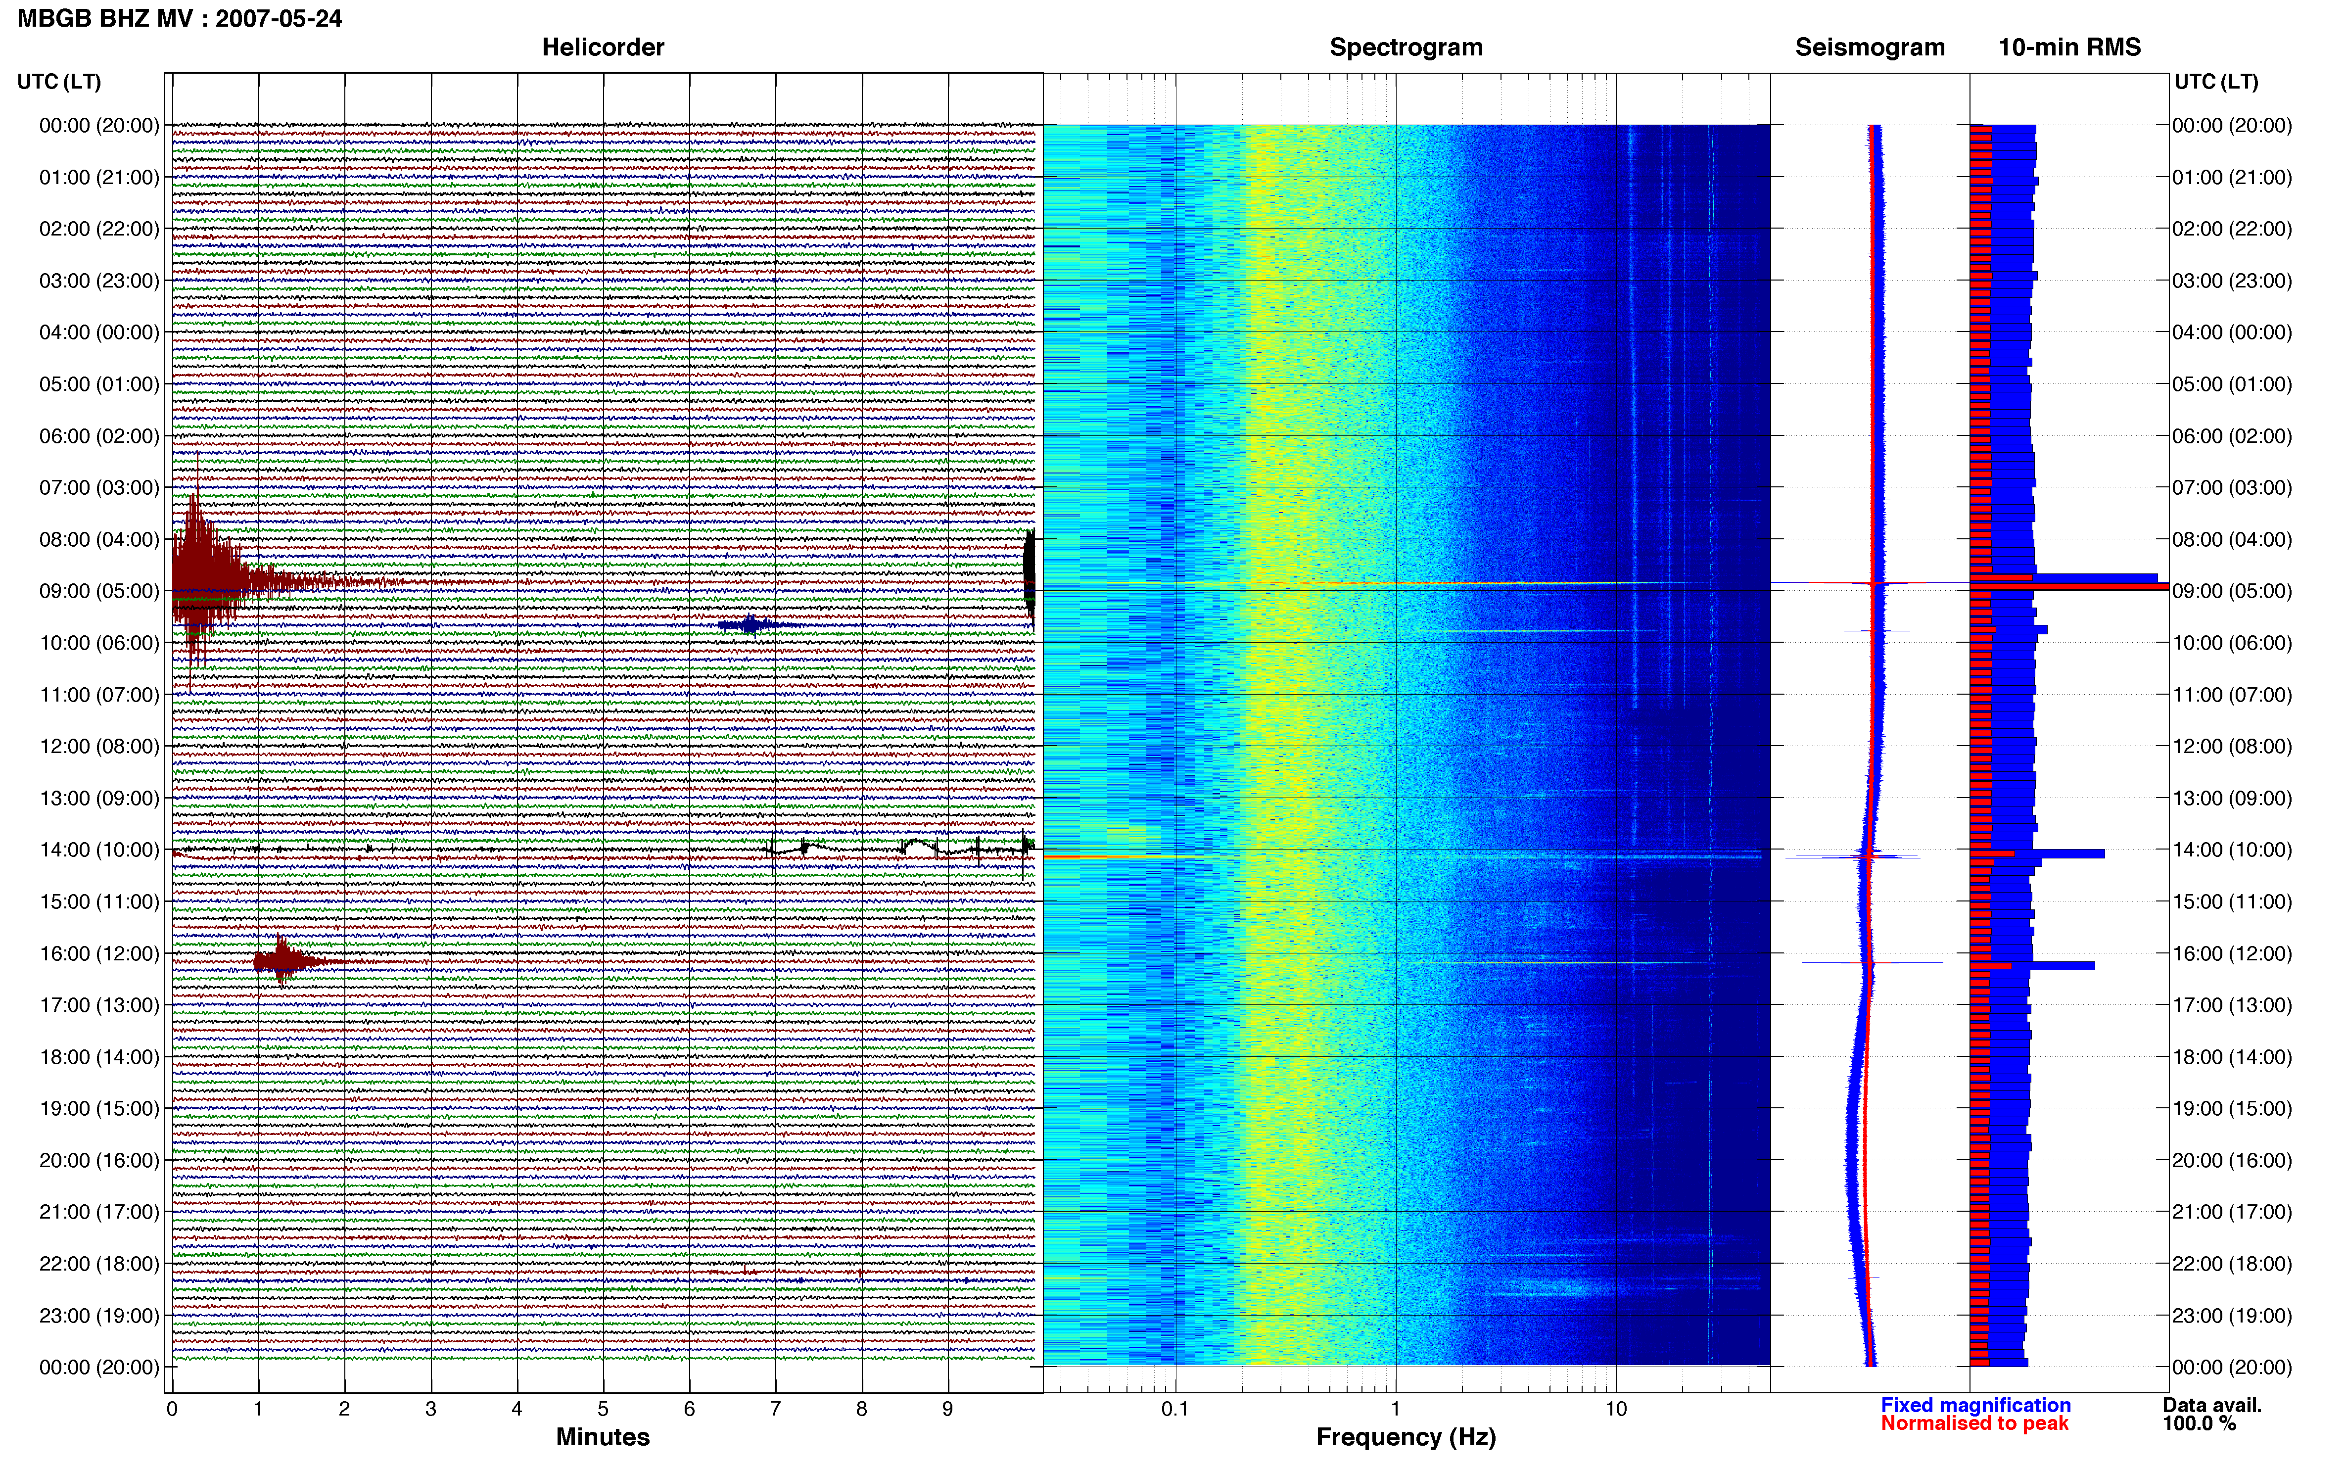Image resolution: width=2345 pixels, height=1466 pixels.
Task: Click the right '20:00 (16:00)' time label
Action: tap(2232, 1160)
